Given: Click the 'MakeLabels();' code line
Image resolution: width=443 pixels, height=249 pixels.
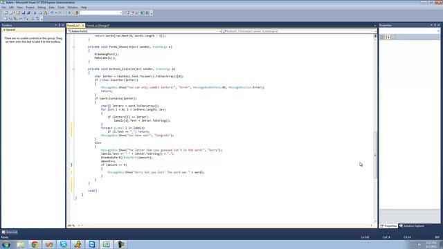Looking at the screenshot, I should [105, 58].
